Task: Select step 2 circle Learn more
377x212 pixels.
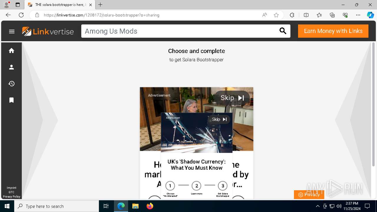Action: [x=196, y=186]
